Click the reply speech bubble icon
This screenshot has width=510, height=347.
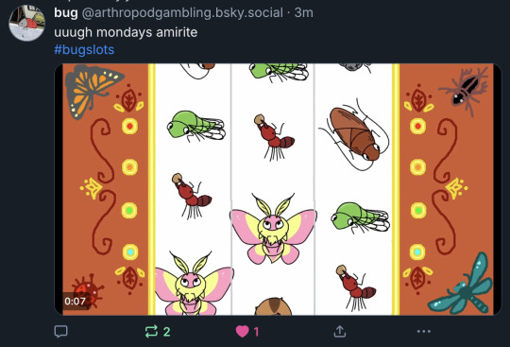tap(60, 331)
